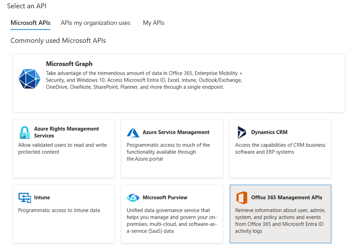Screen dimensions: 352x249
Task: Click the Microsoft Graph polyhedron icon
Action: click(29, 79)
